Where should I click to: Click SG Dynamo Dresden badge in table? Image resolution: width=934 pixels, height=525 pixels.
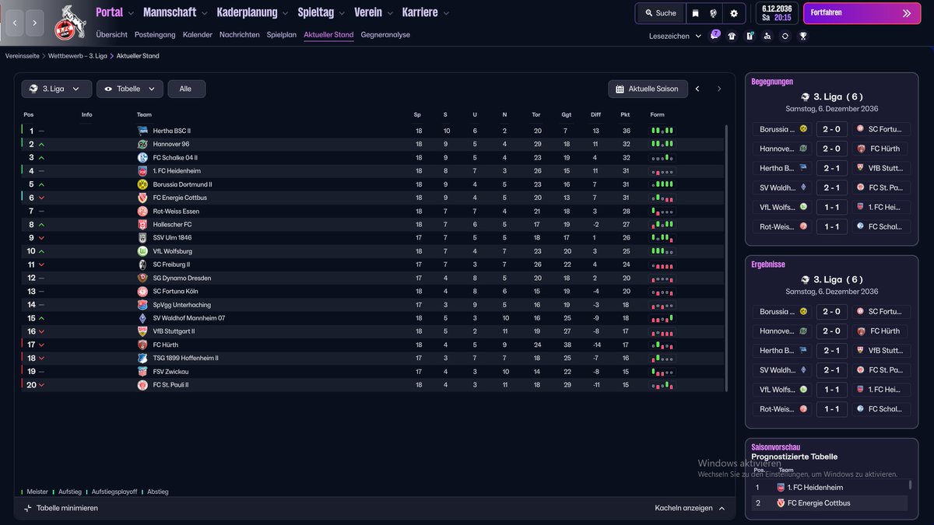coord(142,278)
